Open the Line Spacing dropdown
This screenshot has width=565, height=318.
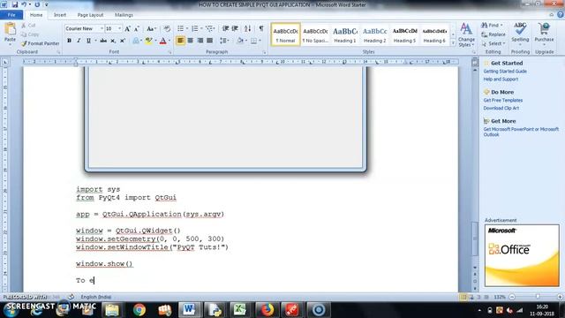(224, 41)
